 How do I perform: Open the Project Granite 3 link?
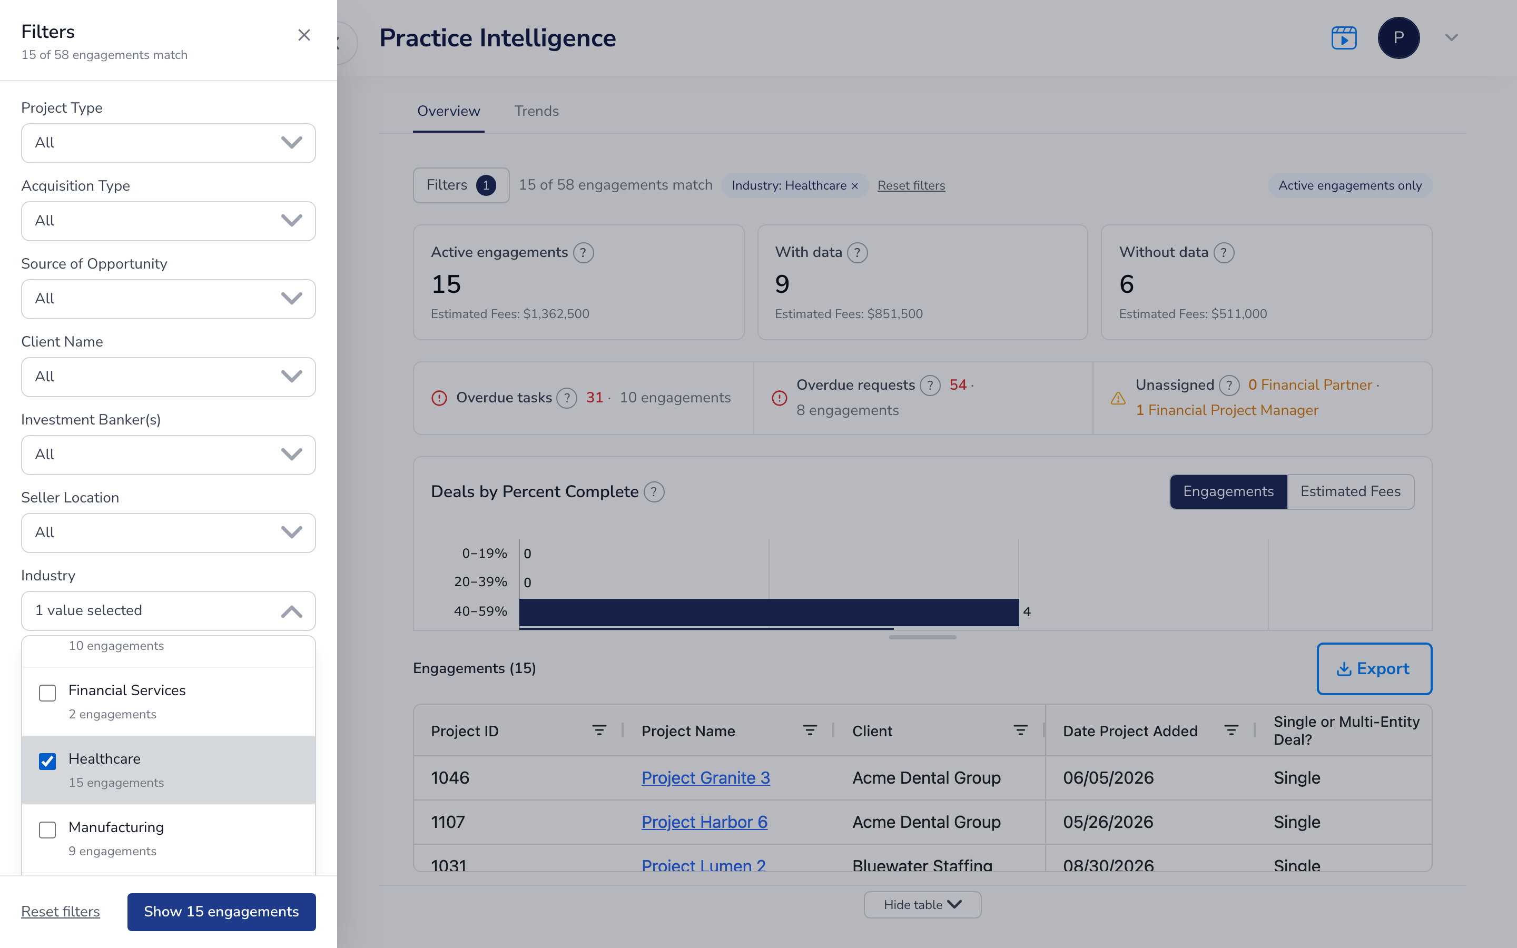point(705,777)
